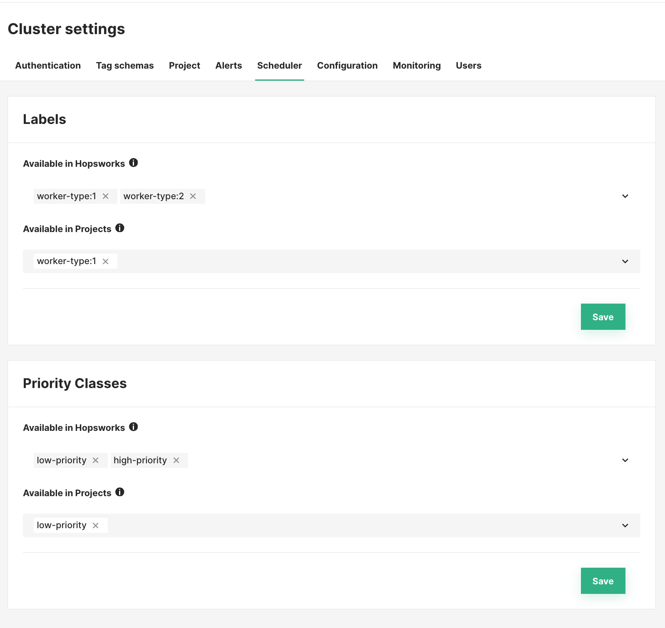Show info for Priority Classes Available in Projects
Screen dimensions: 665x628
[x=120, y=492]
